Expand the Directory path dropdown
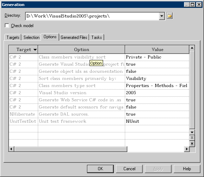The width and height of the screenshot is (204, 177). point(162,16)
